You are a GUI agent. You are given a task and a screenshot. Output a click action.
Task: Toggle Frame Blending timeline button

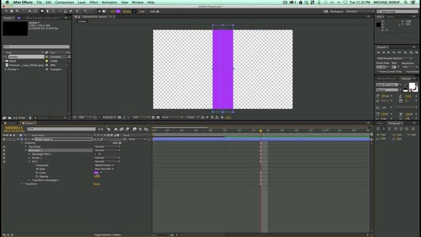click(x=121, y=129)
